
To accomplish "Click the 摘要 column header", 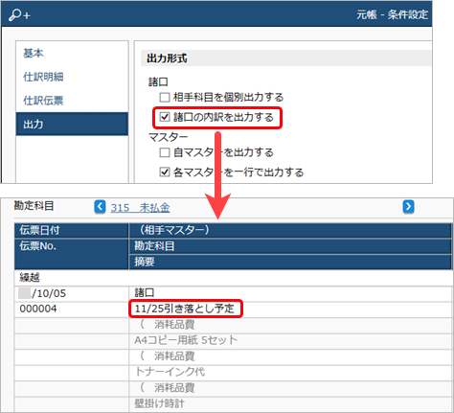I will click(290, 262).
